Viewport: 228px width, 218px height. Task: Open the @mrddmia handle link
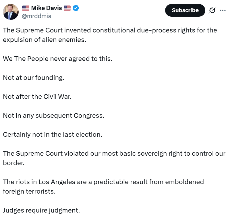coord(37,16)
